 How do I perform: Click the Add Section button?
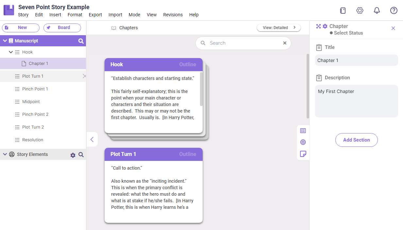[x=356, y=140]
